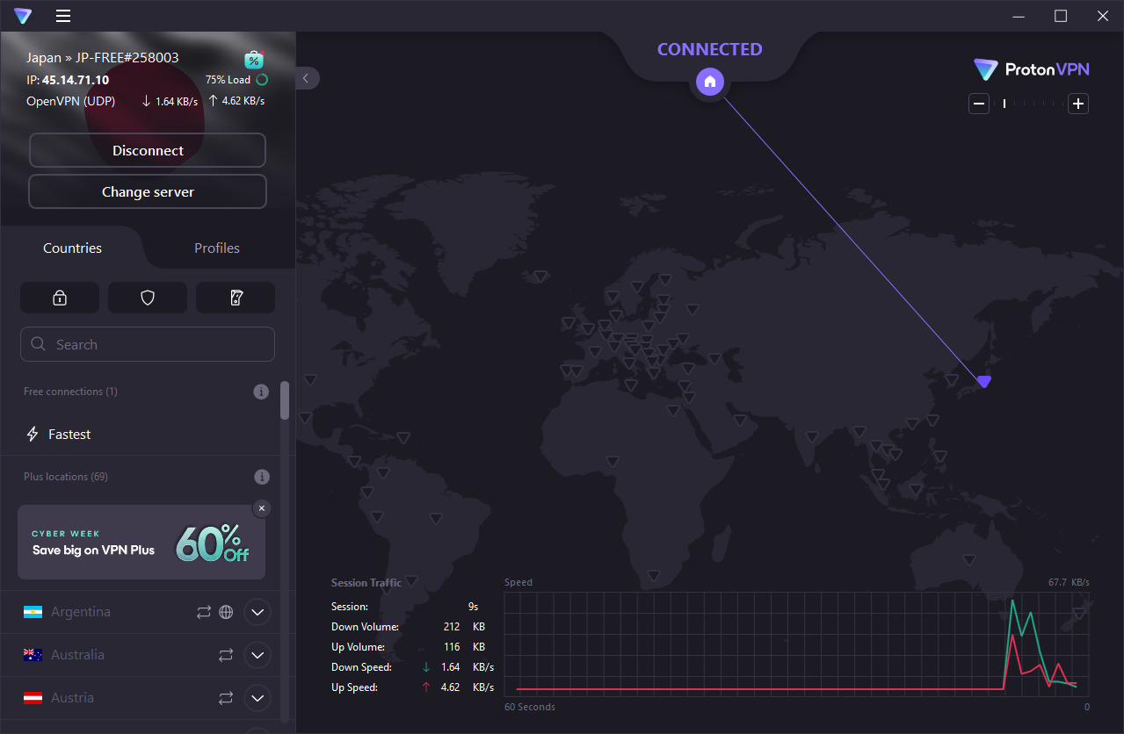The width and height of the screenshot is (1124, 734).
Task: Click the Japan server marker on map
Action: 983,381
